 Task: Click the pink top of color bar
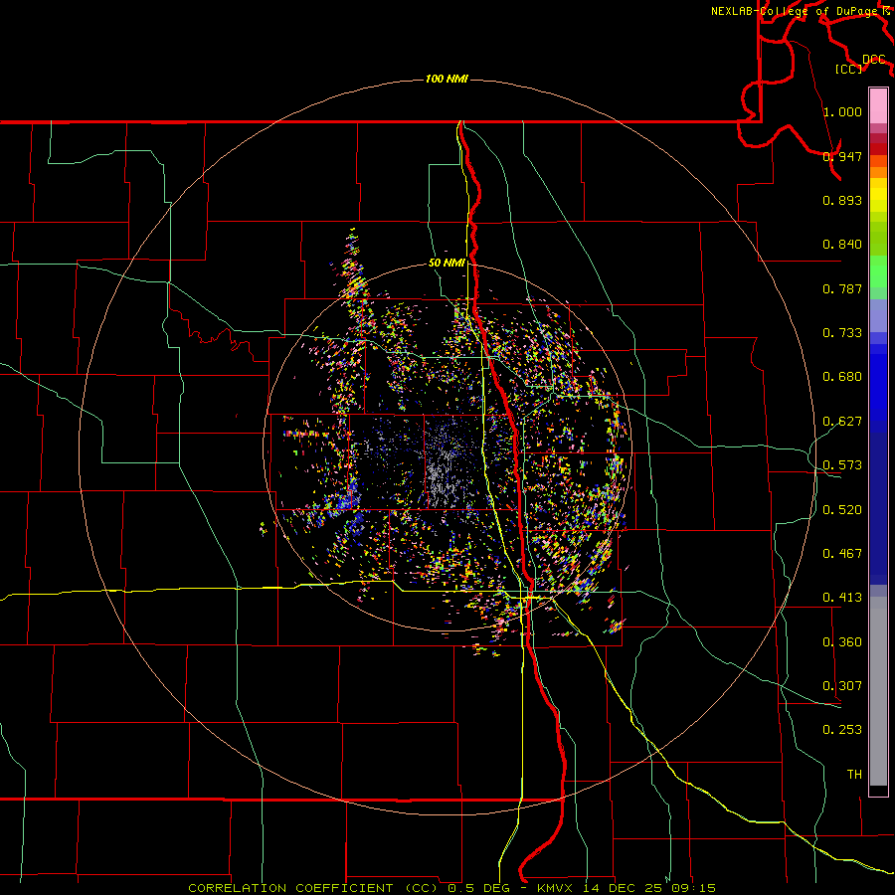878,106
